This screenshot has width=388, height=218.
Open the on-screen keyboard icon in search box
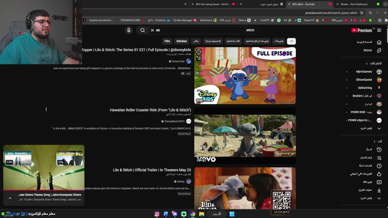158,30
